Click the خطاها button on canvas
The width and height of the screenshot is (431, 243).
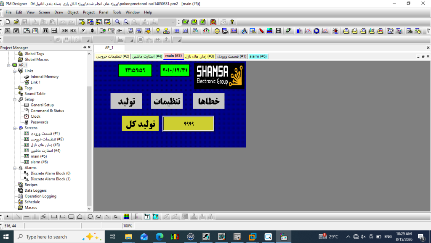(209, 101)
